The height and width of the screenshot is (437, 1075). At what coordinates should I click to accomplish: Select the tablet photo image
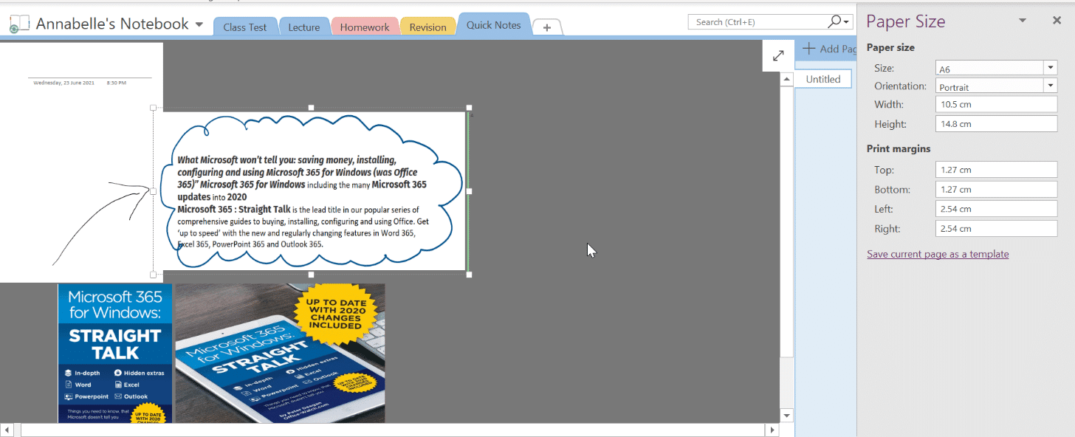[x=280, y=353]
